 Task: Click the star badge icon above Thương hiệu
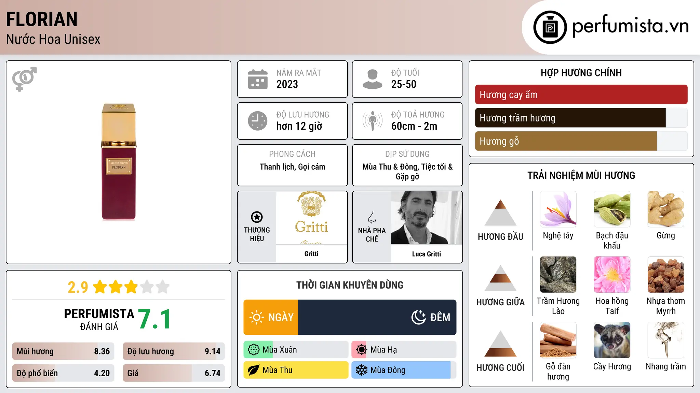point(257,217)
